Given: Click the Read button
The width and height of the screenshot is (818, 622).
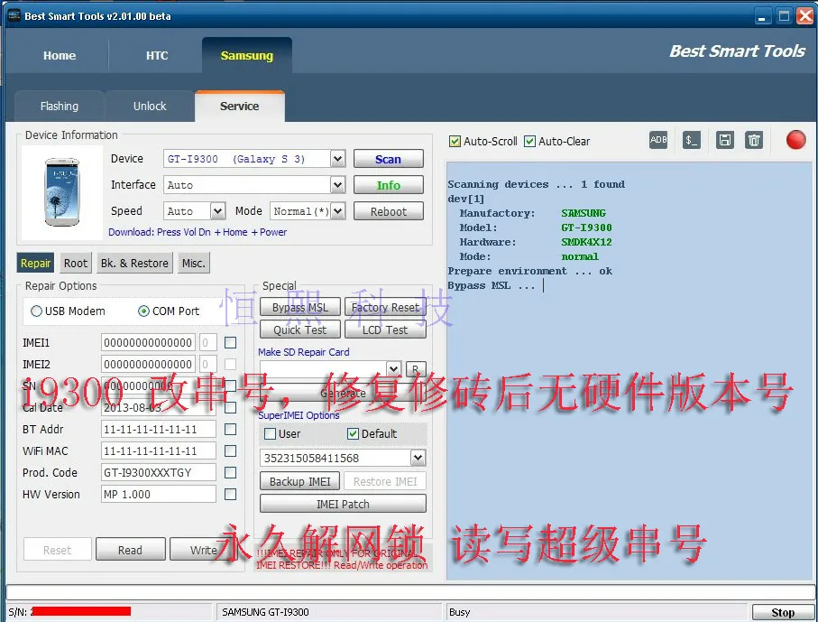Looking at the screenshot, I should (x=130, y=550).
